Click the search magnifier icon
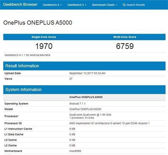 tap(124, 5)
